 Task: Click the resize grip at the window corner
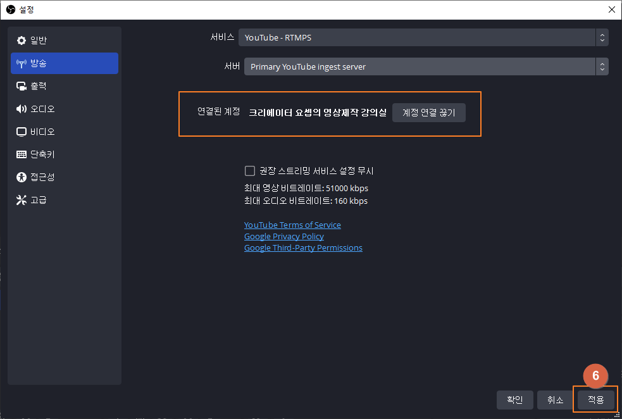(617, 415)
